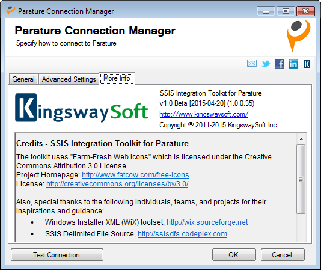Click the KingswaySoft K icon
The height and width of the screenshot is (270, 321).
tap(307, 64)
